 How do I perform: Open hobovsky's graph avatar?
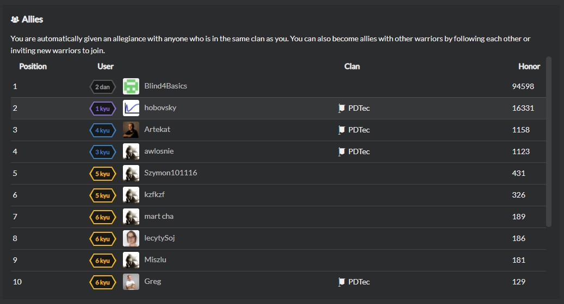pyautogui.click(x=131, y=108)
